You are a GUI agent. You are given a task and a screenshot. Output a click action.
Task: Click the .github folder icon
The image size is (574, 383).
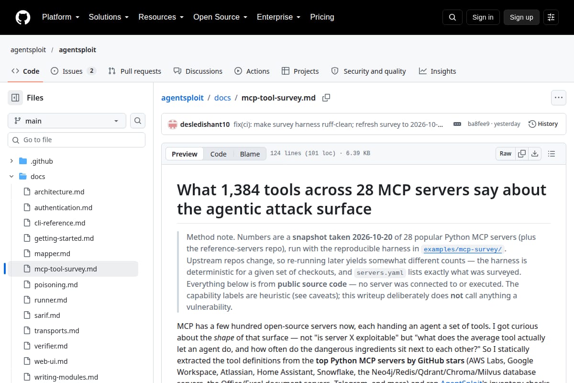22,161
